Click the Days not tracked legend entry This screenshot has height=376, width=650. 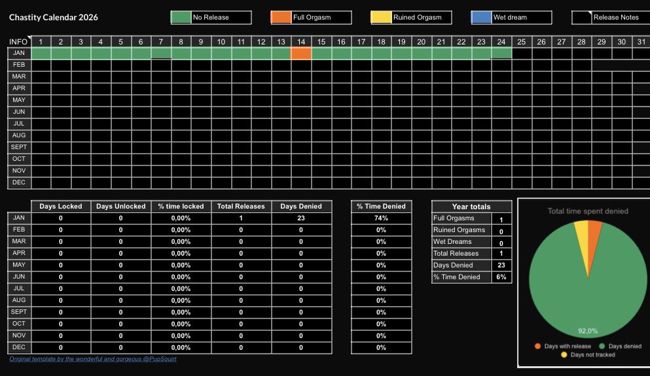tap(588, 355)
